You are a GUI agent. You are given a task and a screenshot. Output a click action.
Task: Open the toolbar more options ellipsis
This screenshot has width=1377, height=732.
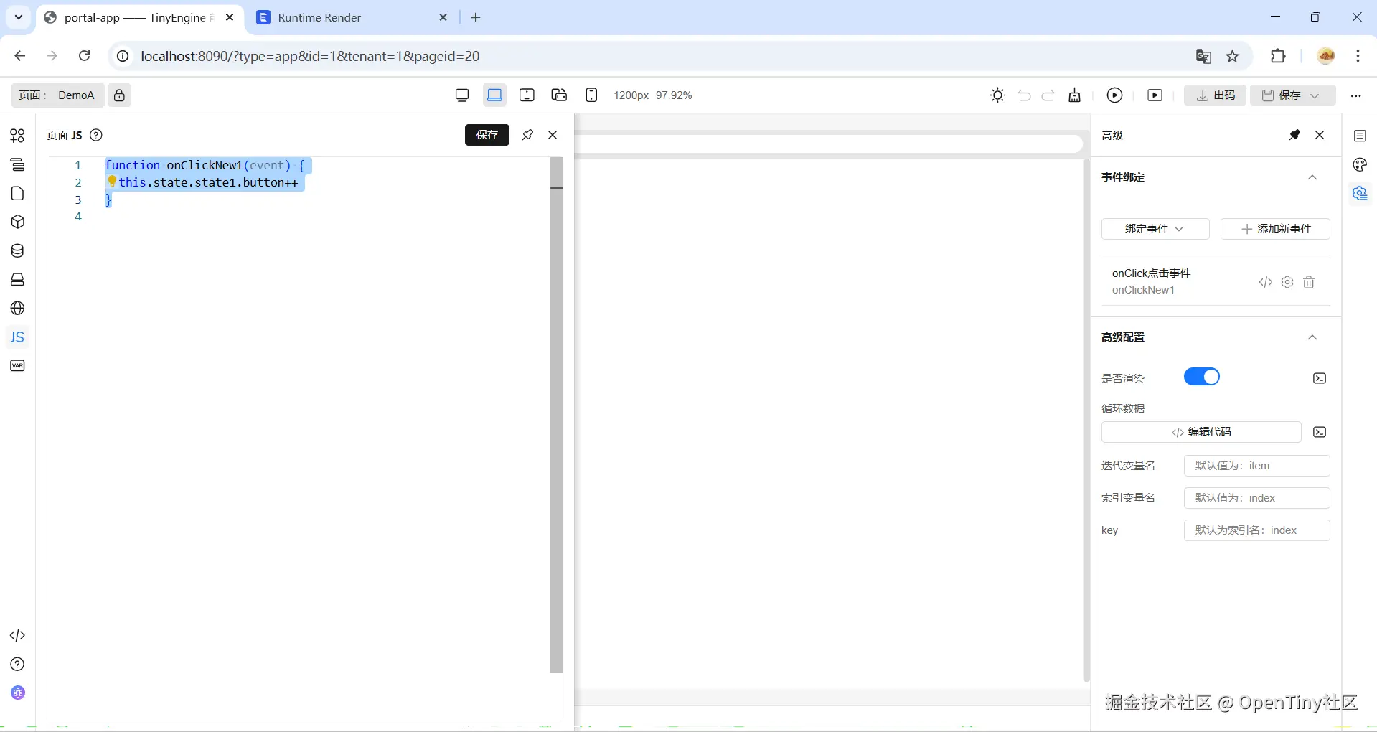1355,95
